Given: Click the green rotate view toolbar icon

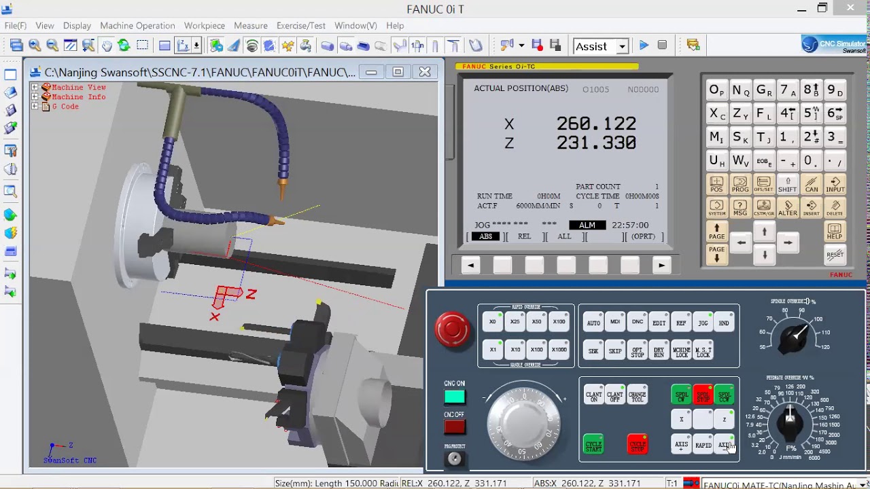Looking at the screenshot, I should click(x=124, y=46).
